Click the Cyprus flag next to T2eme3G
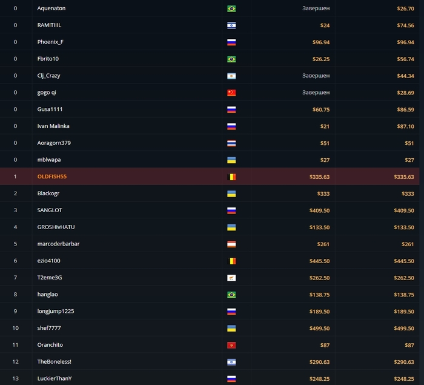The height and width of the screenshot is (385, 424). 231,278
